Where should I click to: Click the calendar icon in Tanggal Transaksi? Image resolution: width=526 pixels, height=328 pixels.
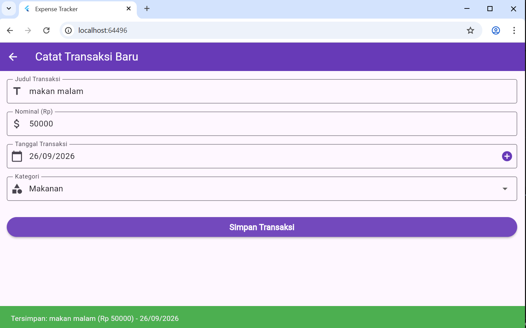pyautogui.click(x=17, y=156)
